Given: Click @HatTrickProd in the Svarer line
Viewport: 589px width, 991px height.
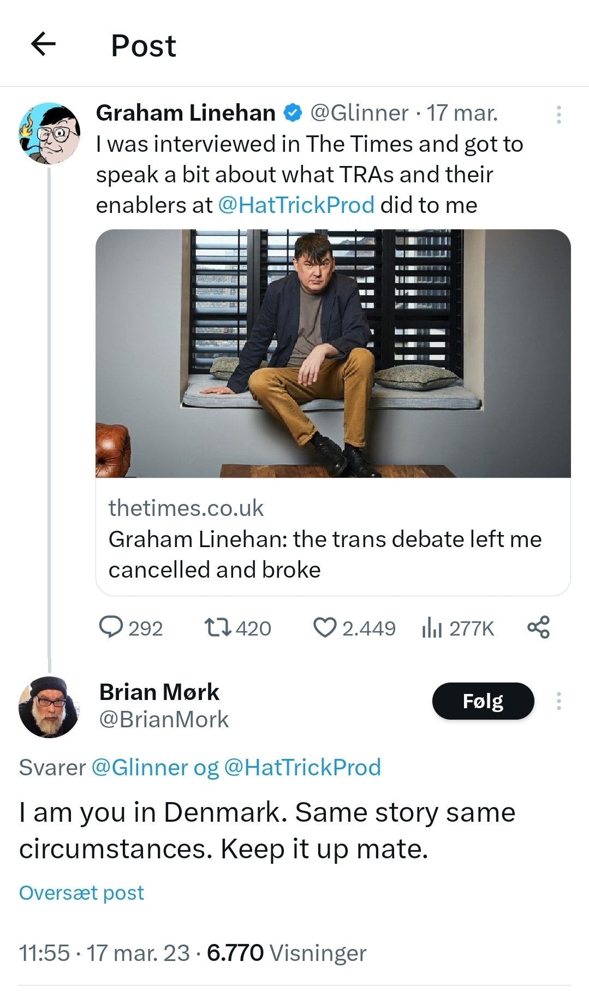Looking at the screenshot, I should point(302,767).
